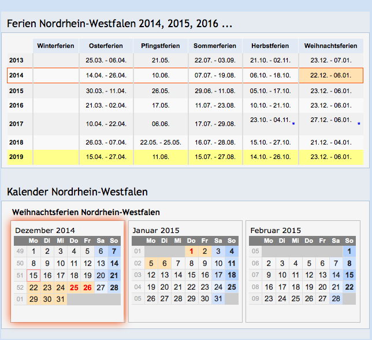Select red holiday 25 in Dezember 2014
The image size is (372, 340).
pyautogui.click(x=74, y=287)
